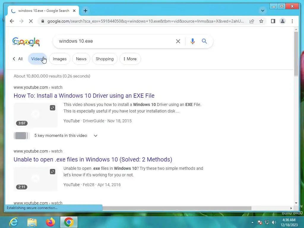Click scroll down arrow on vertical scrollbar
The height and width of the screenshot is (228, 304).
pyautogui.click(x=296, y=203)
